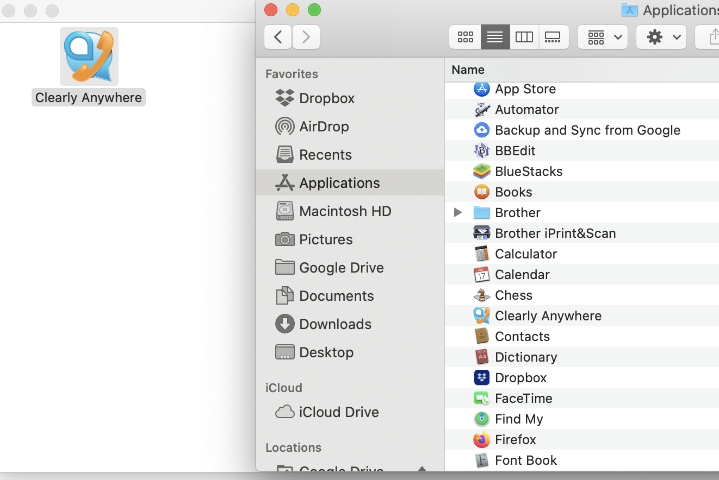Select the Brother iPrint&Scan icon
The width and height of the screenshot is (719, 480).
pos(482,233)
